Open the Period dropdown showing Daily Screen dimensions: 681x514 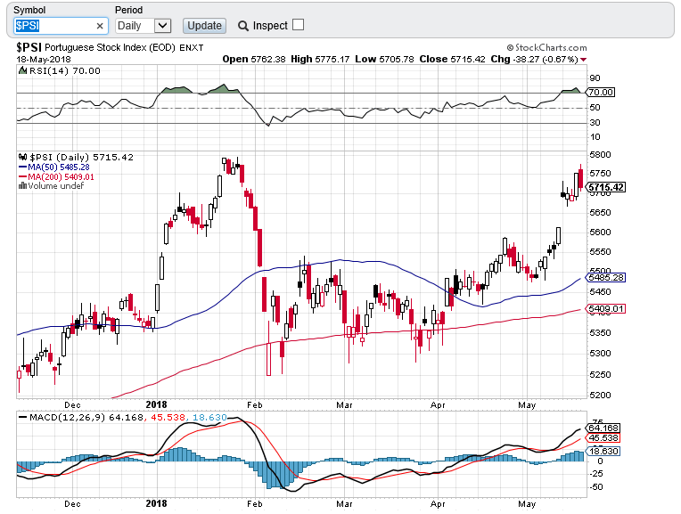(144, 26)
